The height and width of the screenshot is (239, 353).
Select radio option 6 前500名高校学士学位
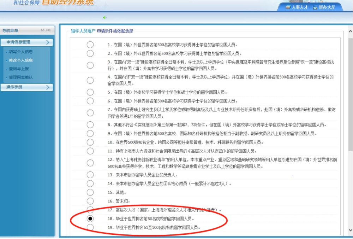coord(90,101)
